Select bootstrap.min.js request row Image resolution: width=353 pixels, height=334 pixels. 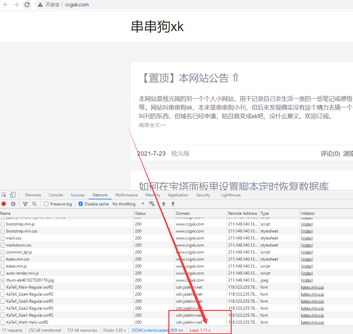point(20,224)
